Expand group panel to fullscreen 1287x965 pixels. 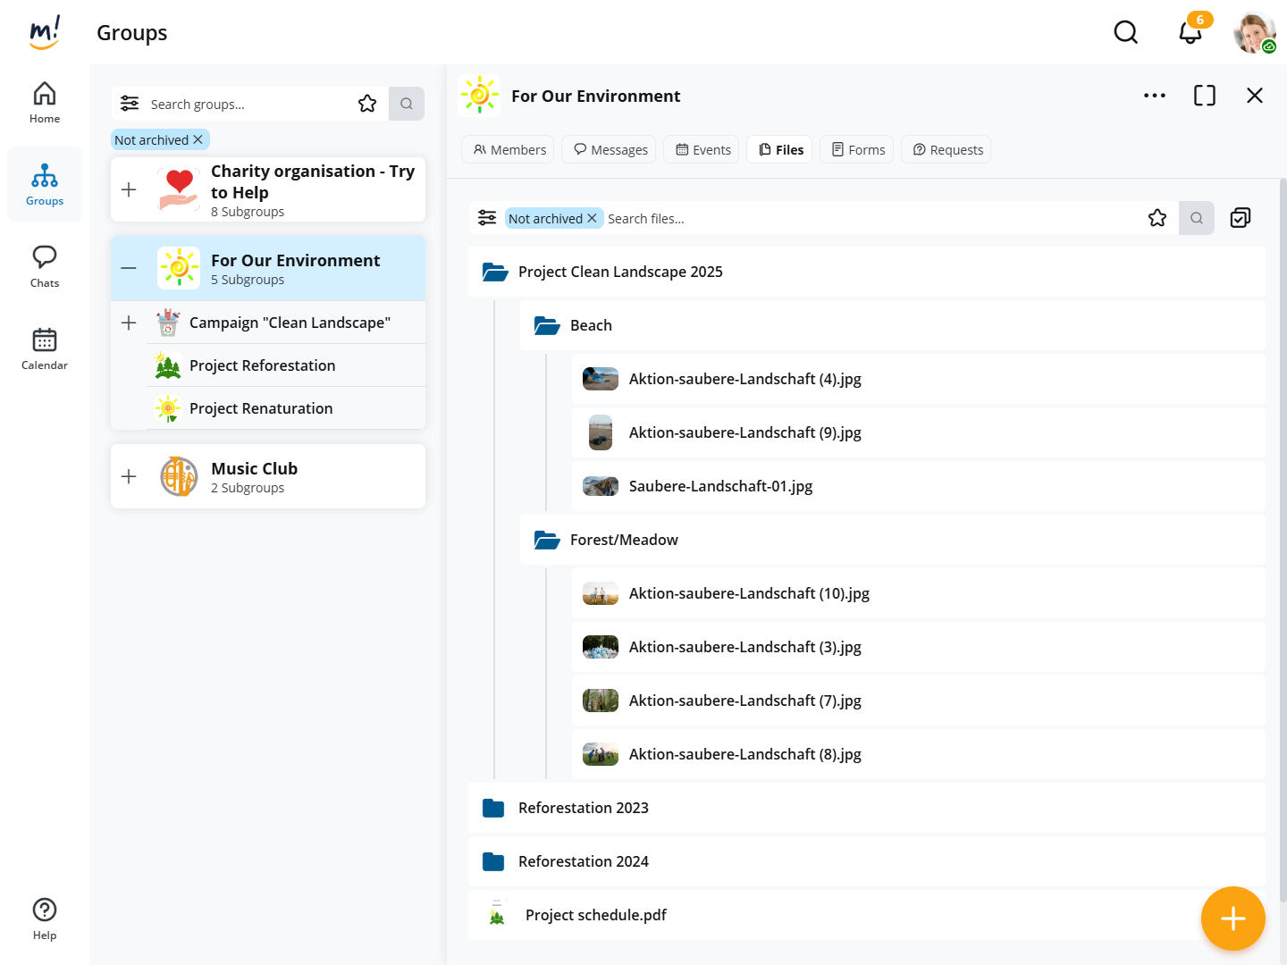point(1204,96)
